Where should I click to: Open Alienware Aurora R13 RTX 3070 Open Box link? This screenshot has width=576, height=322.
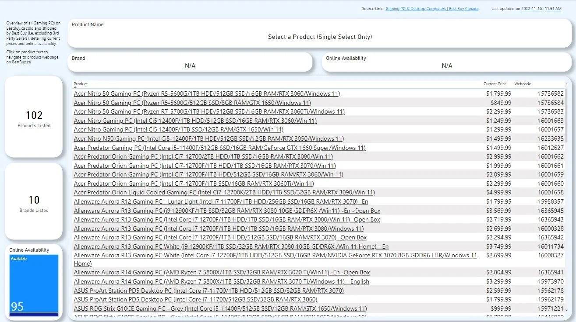point(220,237)
